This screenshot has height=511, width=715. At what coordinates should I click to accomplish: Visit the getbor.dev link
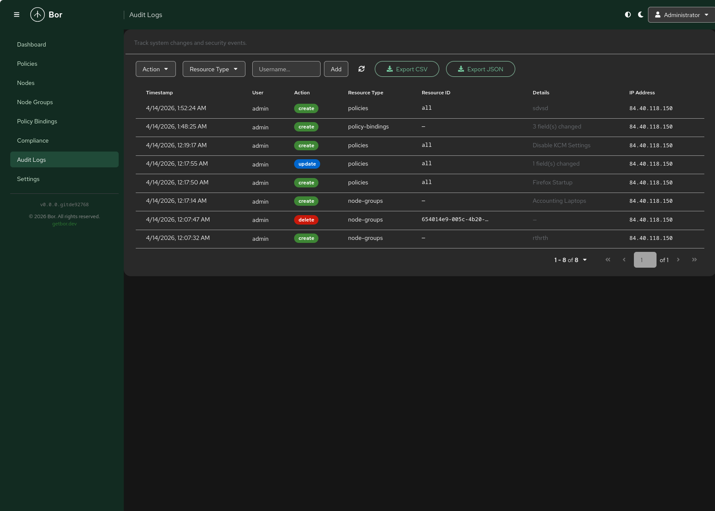click(x=64, y=224)
